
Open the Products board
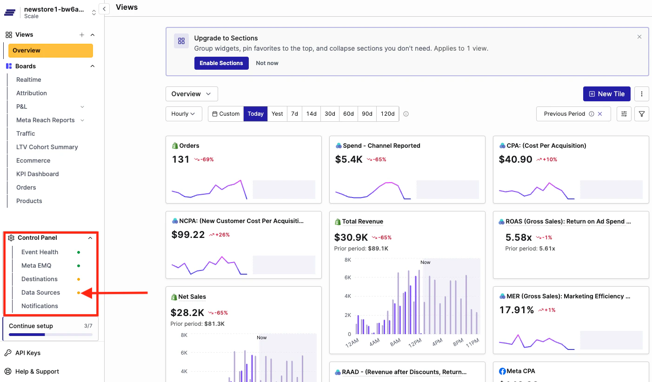tap(29, 201)
